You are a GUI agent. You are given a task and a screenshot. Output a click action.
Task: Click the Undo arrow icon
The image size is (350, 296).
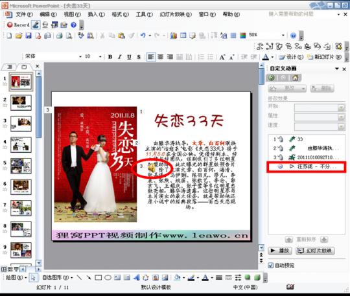pyautogui.click(x=143, y=36)
